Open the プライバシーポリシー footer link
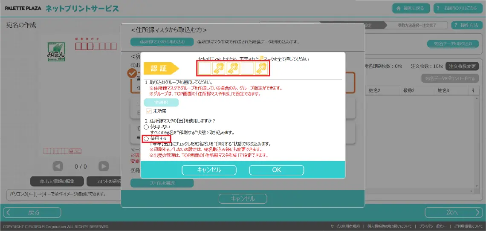 pyautogui.click(x=433, y=227)
